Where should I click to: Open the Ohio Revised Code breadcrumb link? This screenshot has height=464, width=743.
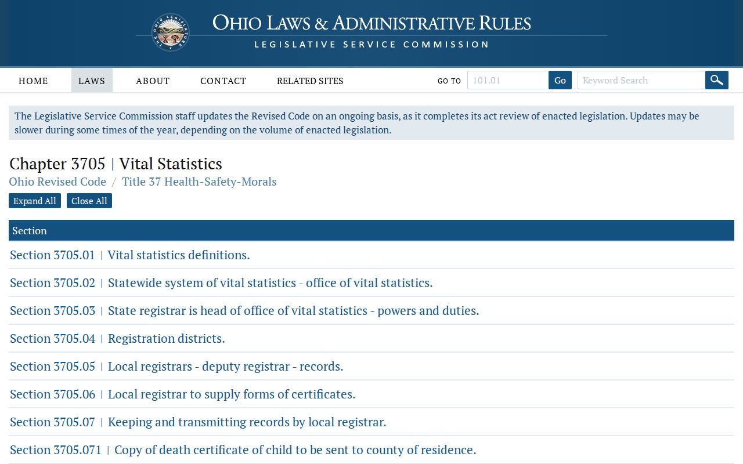[x=57, y=182]
